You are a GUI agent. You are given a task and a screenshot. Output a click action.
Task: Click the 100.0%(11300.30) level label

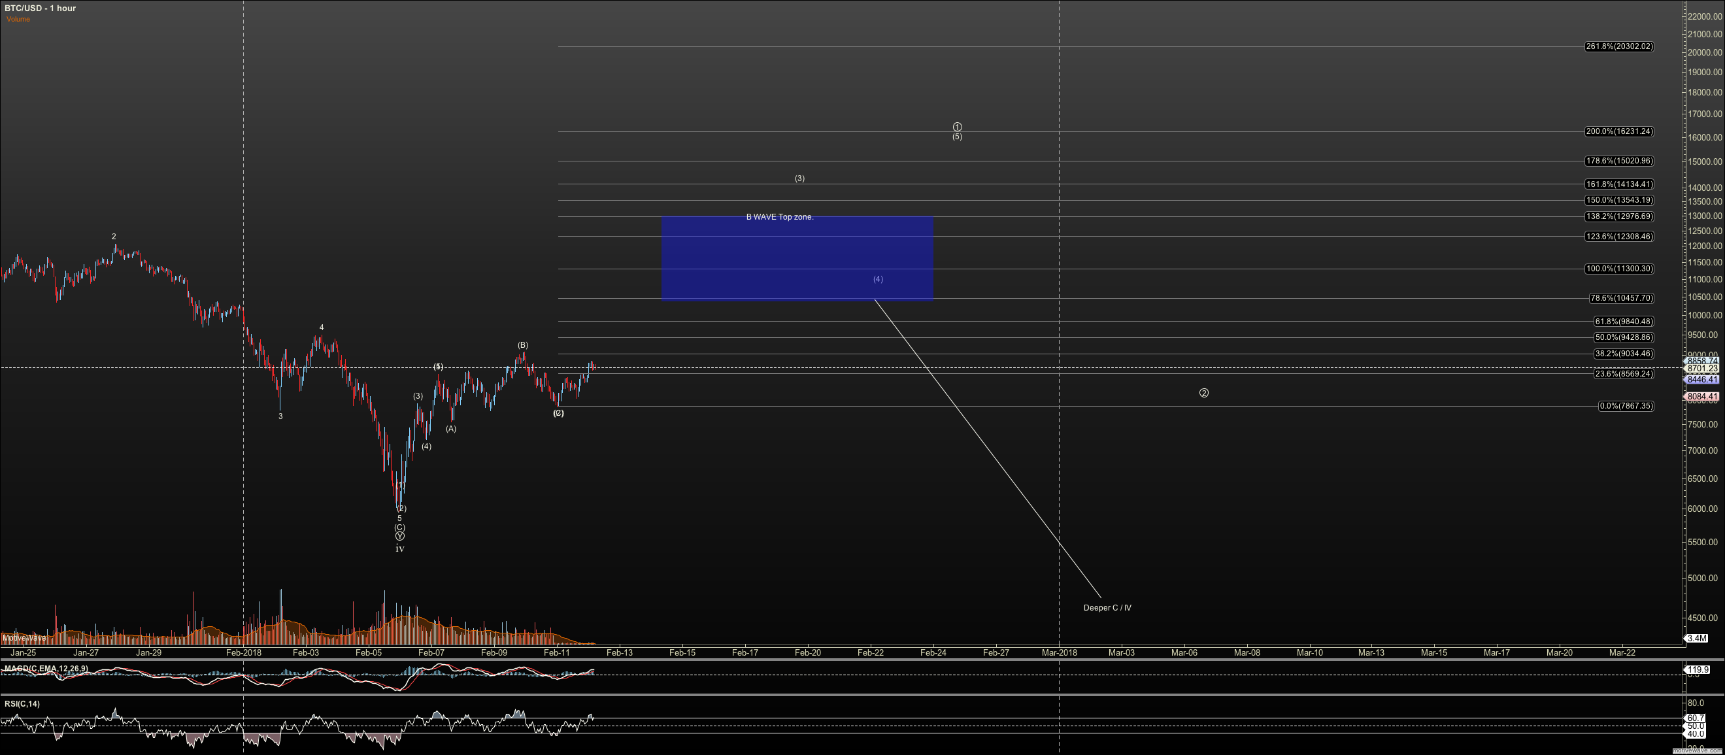1618,269
